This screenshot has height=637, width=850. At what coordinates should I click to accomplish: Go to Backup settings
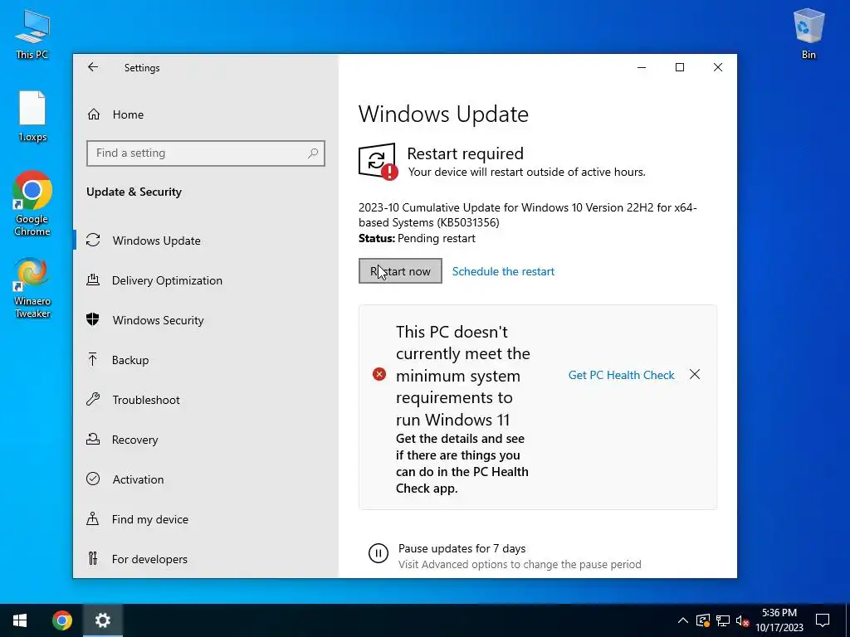point(206,360)
